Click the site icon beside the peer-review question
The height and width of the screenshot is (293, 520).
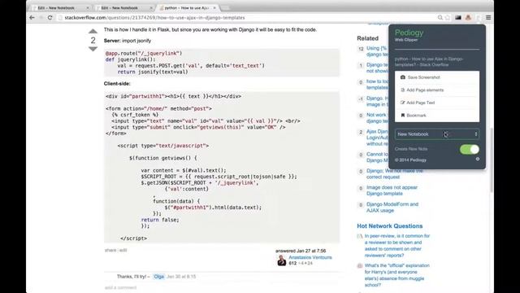[360, 236]
